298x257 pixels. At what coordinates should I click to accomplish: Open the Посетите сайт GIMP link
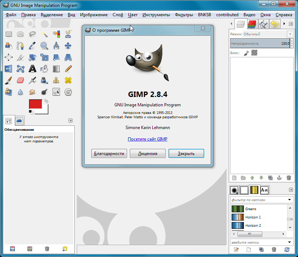pos(148,139)
